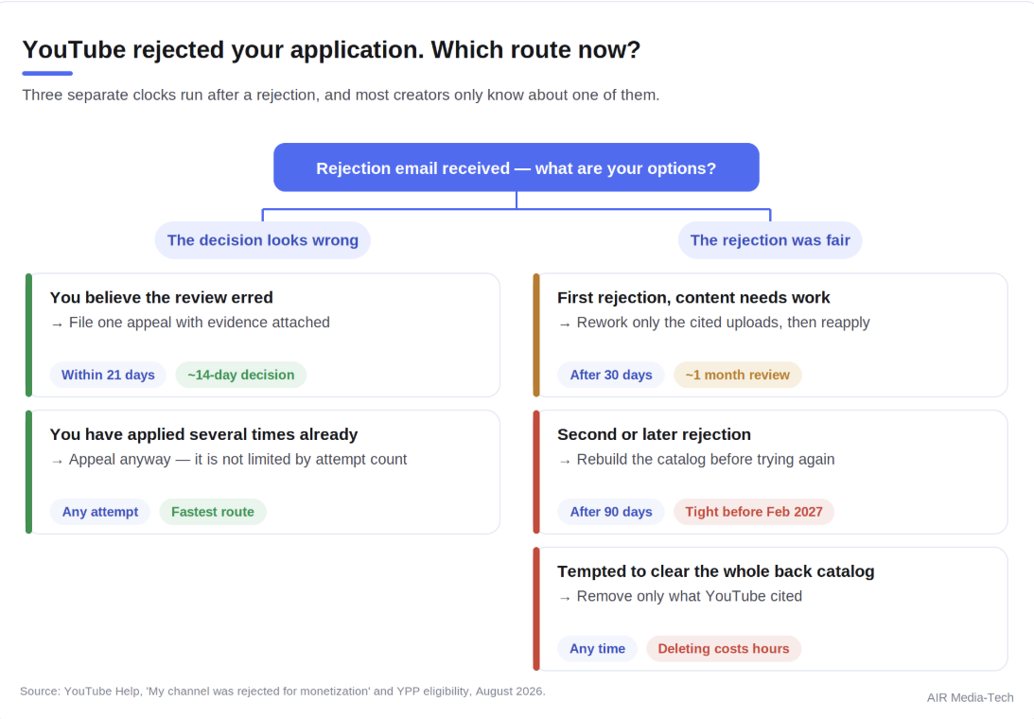Click the 'Tight before Feb 2027' red tag
The image size is (1034, 719).
(754, 512)
